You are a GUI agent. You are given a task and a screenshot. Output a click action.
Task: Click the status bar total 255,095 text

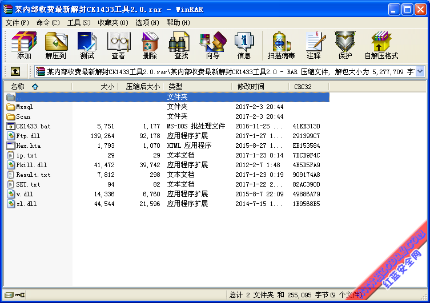pos(296,295)
